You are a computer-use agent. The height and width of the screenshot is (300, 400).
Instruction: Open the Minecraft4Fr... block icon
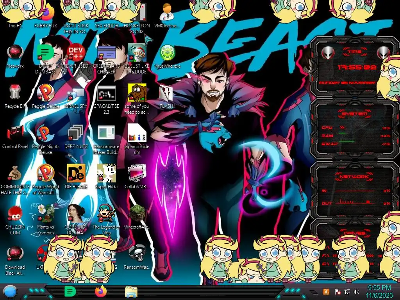tap(137, 217)
